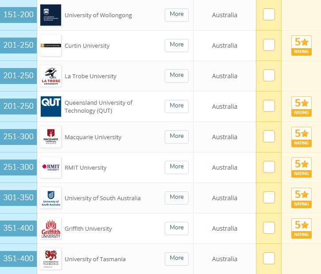Image resolution: width=321 pixels, height=274 pixels.
Task: Open the Queensland University of Technology name link
Action: tap(98, 107)
